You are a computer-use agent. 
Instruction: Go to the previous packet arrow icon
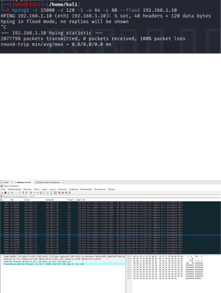point(34,192)
